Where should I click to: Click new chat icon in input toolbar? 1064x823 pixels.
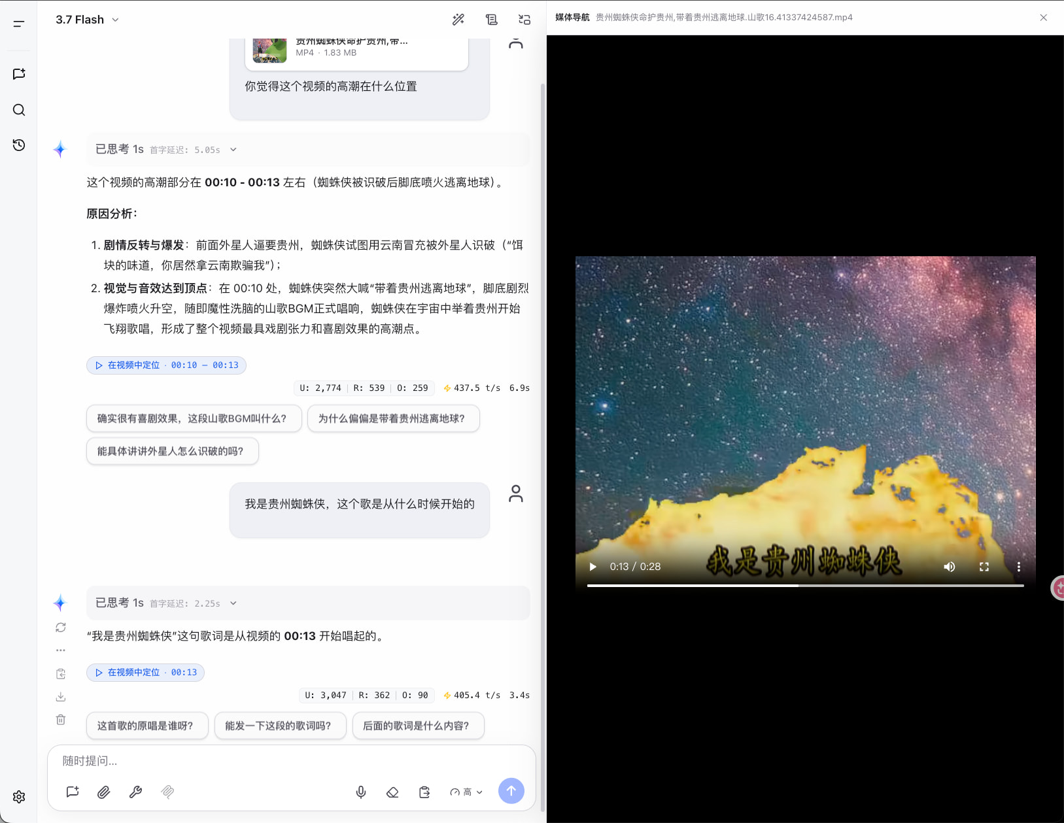click(73, 792)
